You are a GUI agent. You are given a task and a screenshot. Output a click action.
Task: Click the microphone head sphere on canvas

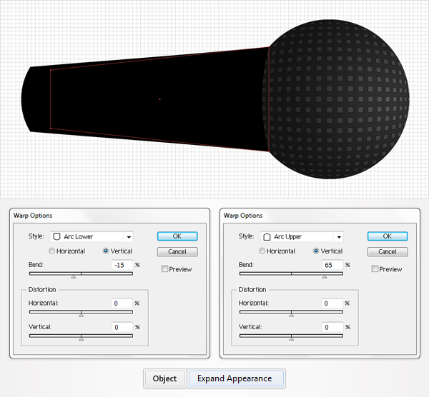click(x=337, y=99)
